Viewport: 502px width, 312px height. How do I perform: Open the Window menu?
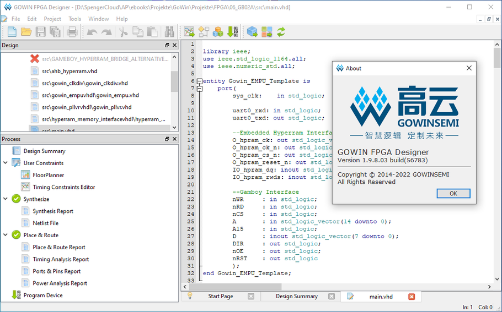pos(99,19)
